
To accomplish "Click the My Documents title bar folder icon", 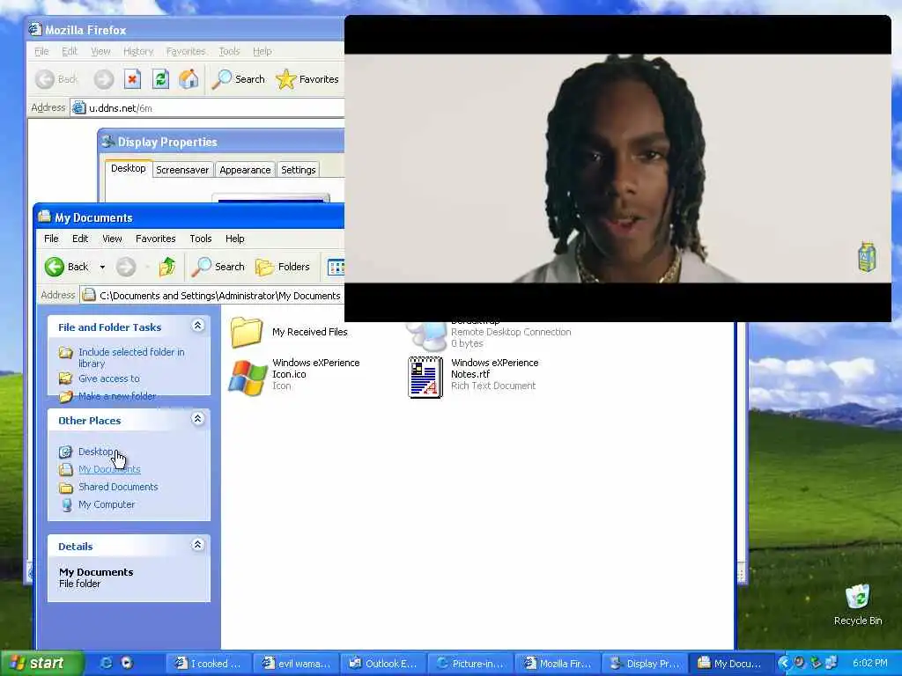I will pyautogui.click(x=44, y=217).
